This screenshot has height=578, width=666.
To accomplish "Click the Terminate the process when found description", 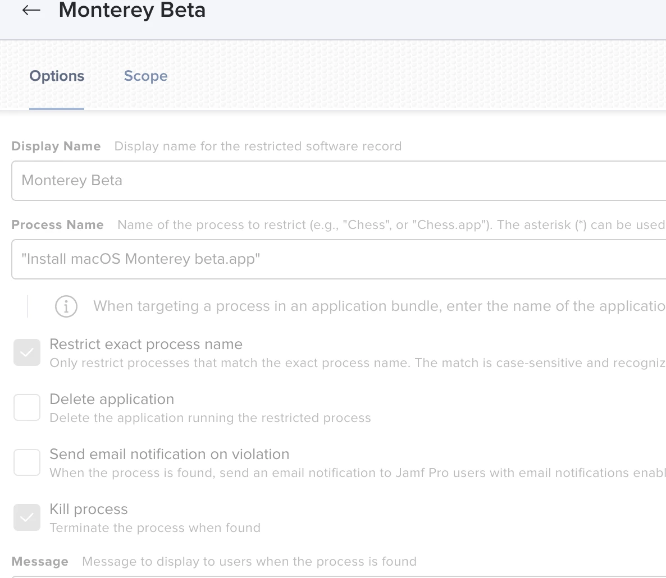I will click(155, 528).
